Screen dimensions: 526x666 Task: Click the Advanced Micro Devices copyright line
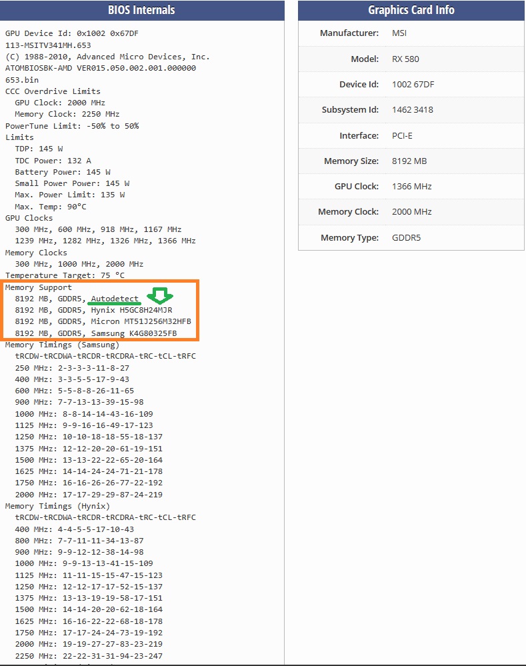[x=107, y=57]
